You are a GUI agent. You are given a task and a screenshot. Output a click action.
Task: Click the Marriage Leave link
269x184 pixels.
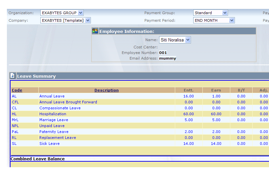click(x=54, y=120)
